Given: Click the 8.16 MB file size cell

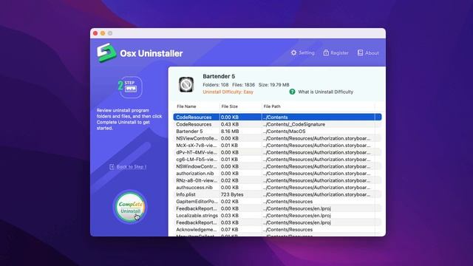Looking at the screenshot, I should point(230,132).
